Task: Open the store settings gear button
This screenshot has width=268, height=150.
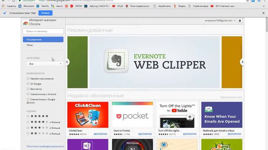Action: pos(240,21)
